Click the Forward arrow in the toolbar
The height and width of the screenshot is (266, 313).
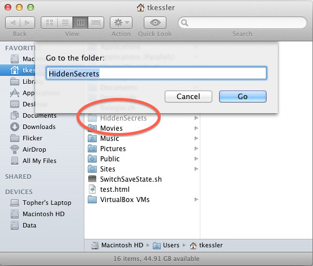27,23
